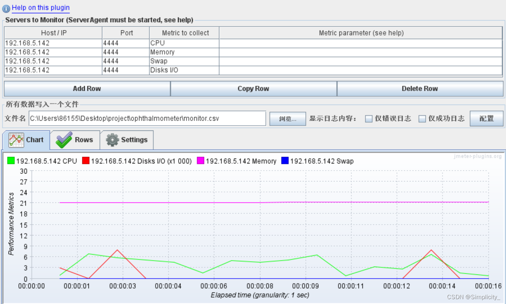This screenshot has width=506, height=304.
Task: Click the Port column header
Action: [126, 33]
